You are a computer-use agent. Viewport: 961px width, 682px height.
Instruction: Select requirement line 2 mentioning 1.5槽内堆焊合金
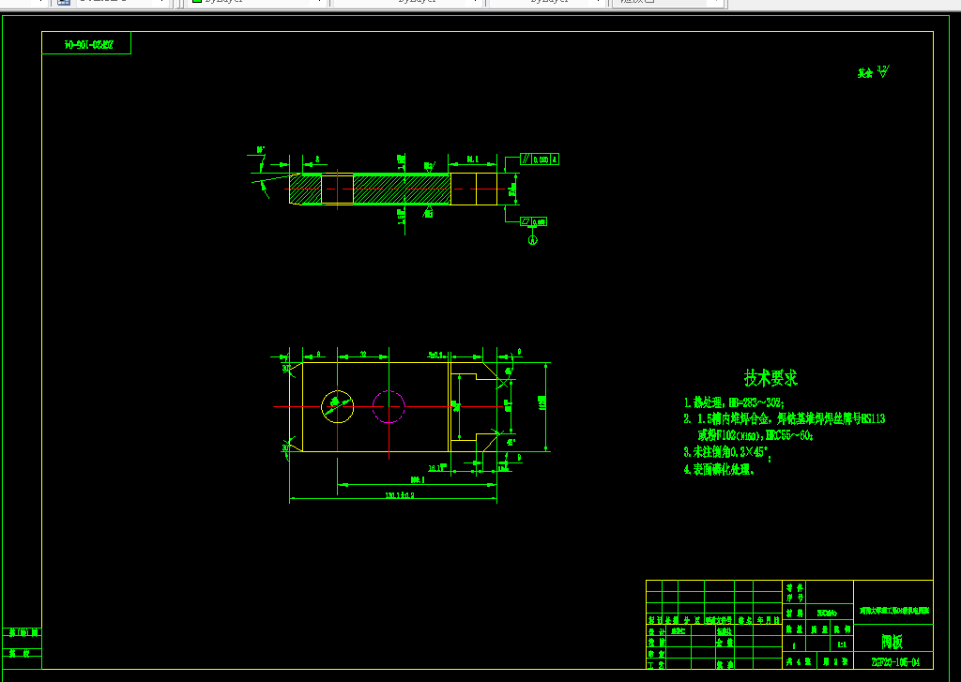click(785, 419)
